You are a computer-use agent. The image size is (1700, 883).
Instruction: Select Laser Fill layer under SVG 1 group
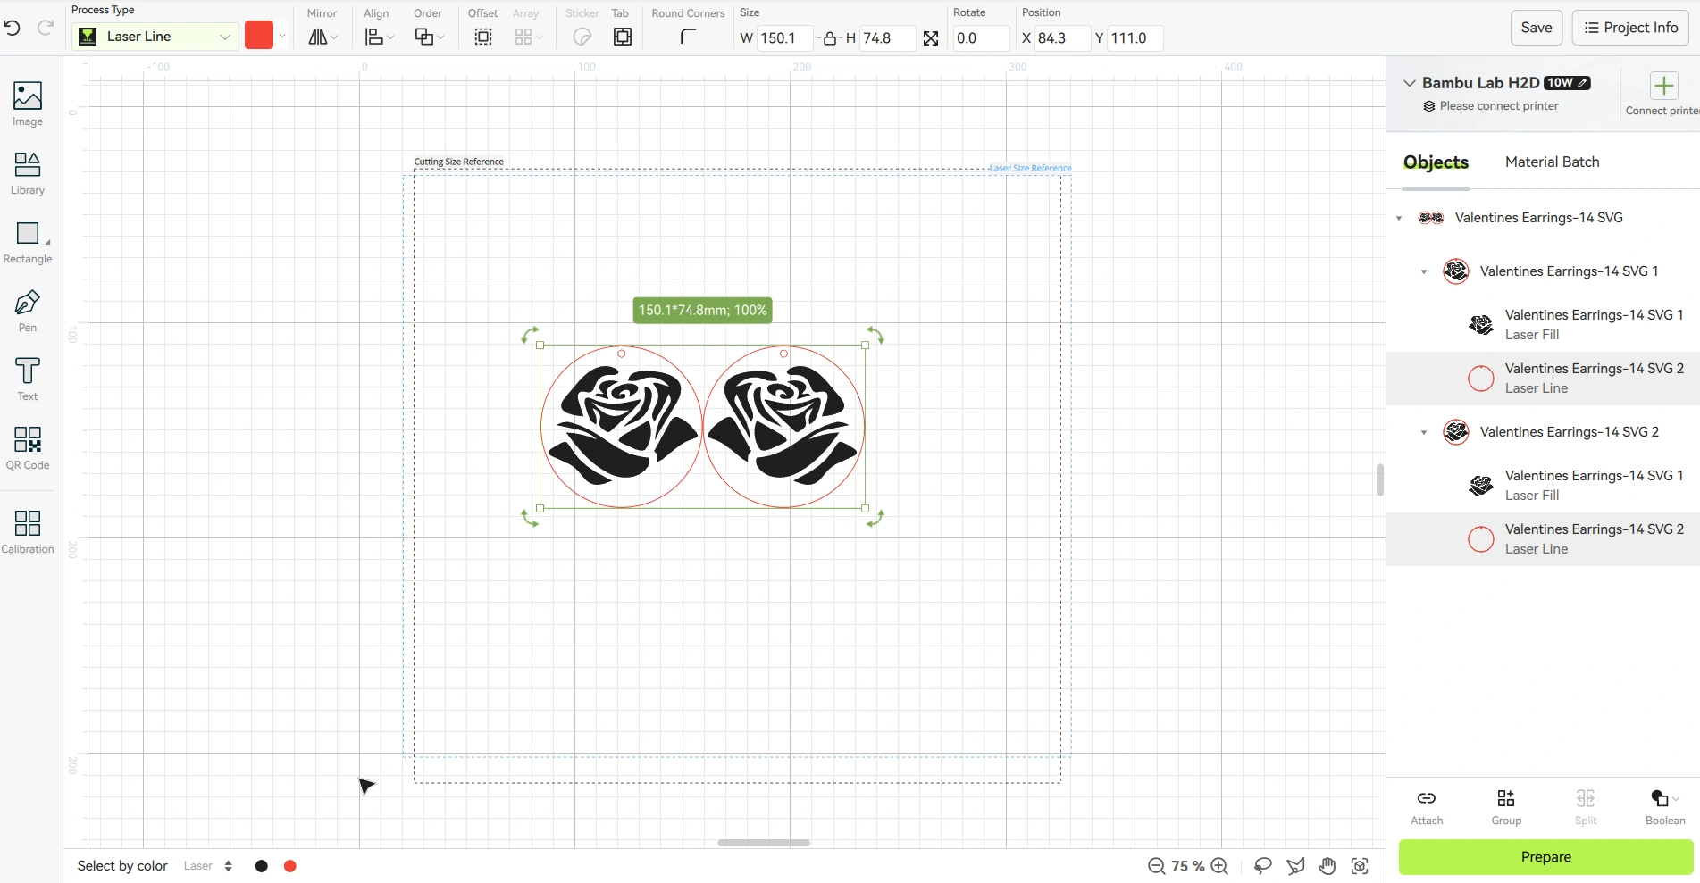(1543, 325)
